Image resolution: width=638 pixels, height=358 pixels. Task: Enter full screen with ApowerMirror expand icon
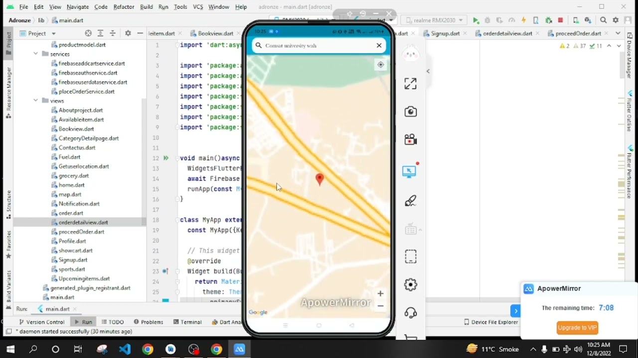click(410, 84)
